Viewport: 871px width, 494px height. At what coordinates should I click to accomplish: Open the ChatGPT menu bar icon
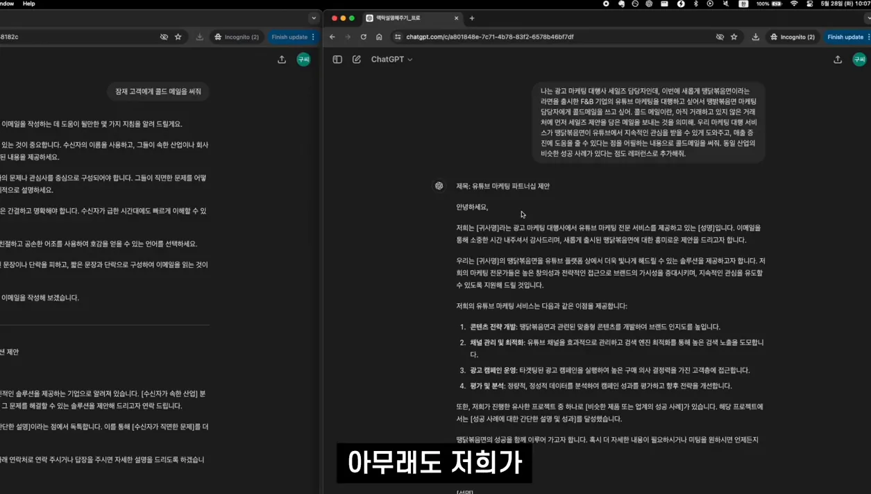point(649,3)
